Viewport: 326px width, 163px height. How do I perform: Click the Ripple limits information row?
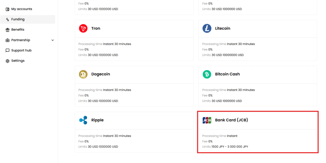(x=98, y=147)
